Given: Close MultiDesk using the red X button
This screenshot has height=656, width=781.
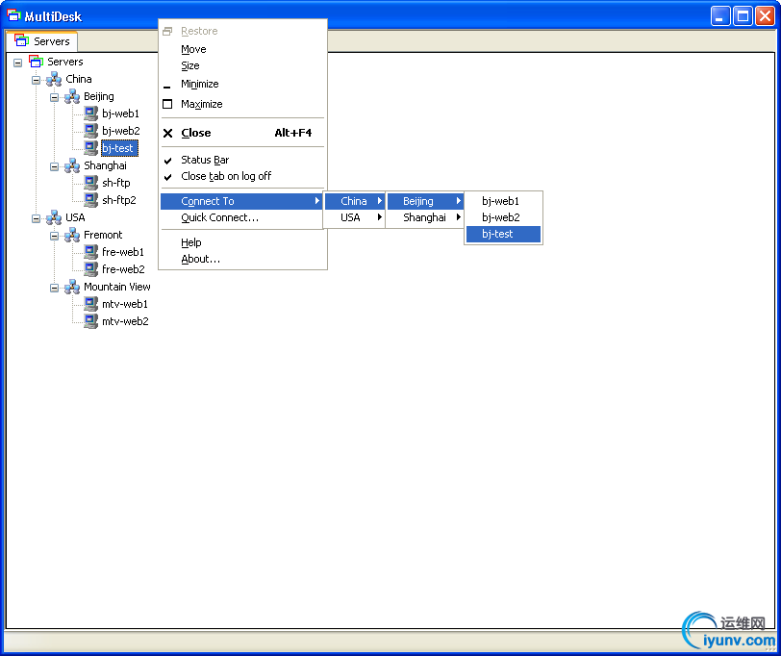Looking at the screenshot, I should click(765, 16).
